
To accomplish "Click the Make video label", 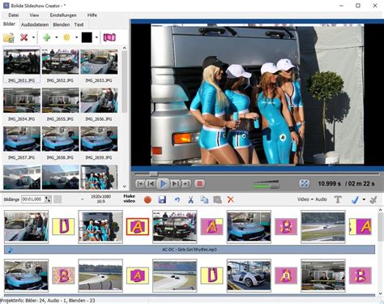I will (130, 199).
